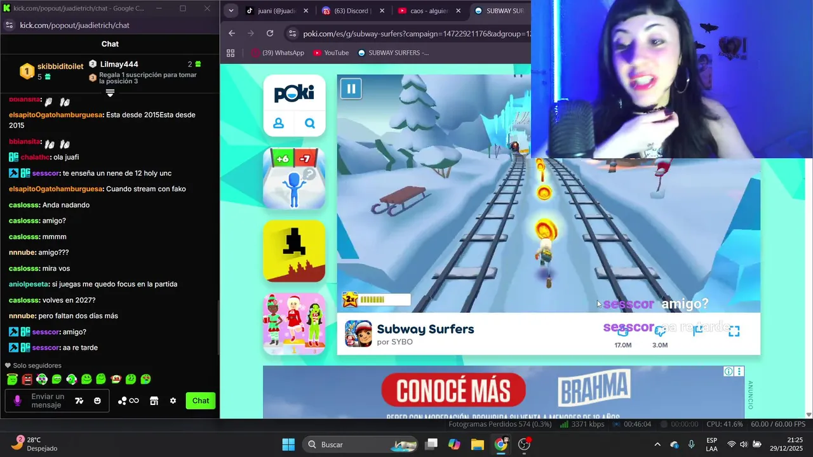Open the yellow black runner game thumbnail
The height and width of the screenshot is (457, 813).
click(x=294, y=251)
